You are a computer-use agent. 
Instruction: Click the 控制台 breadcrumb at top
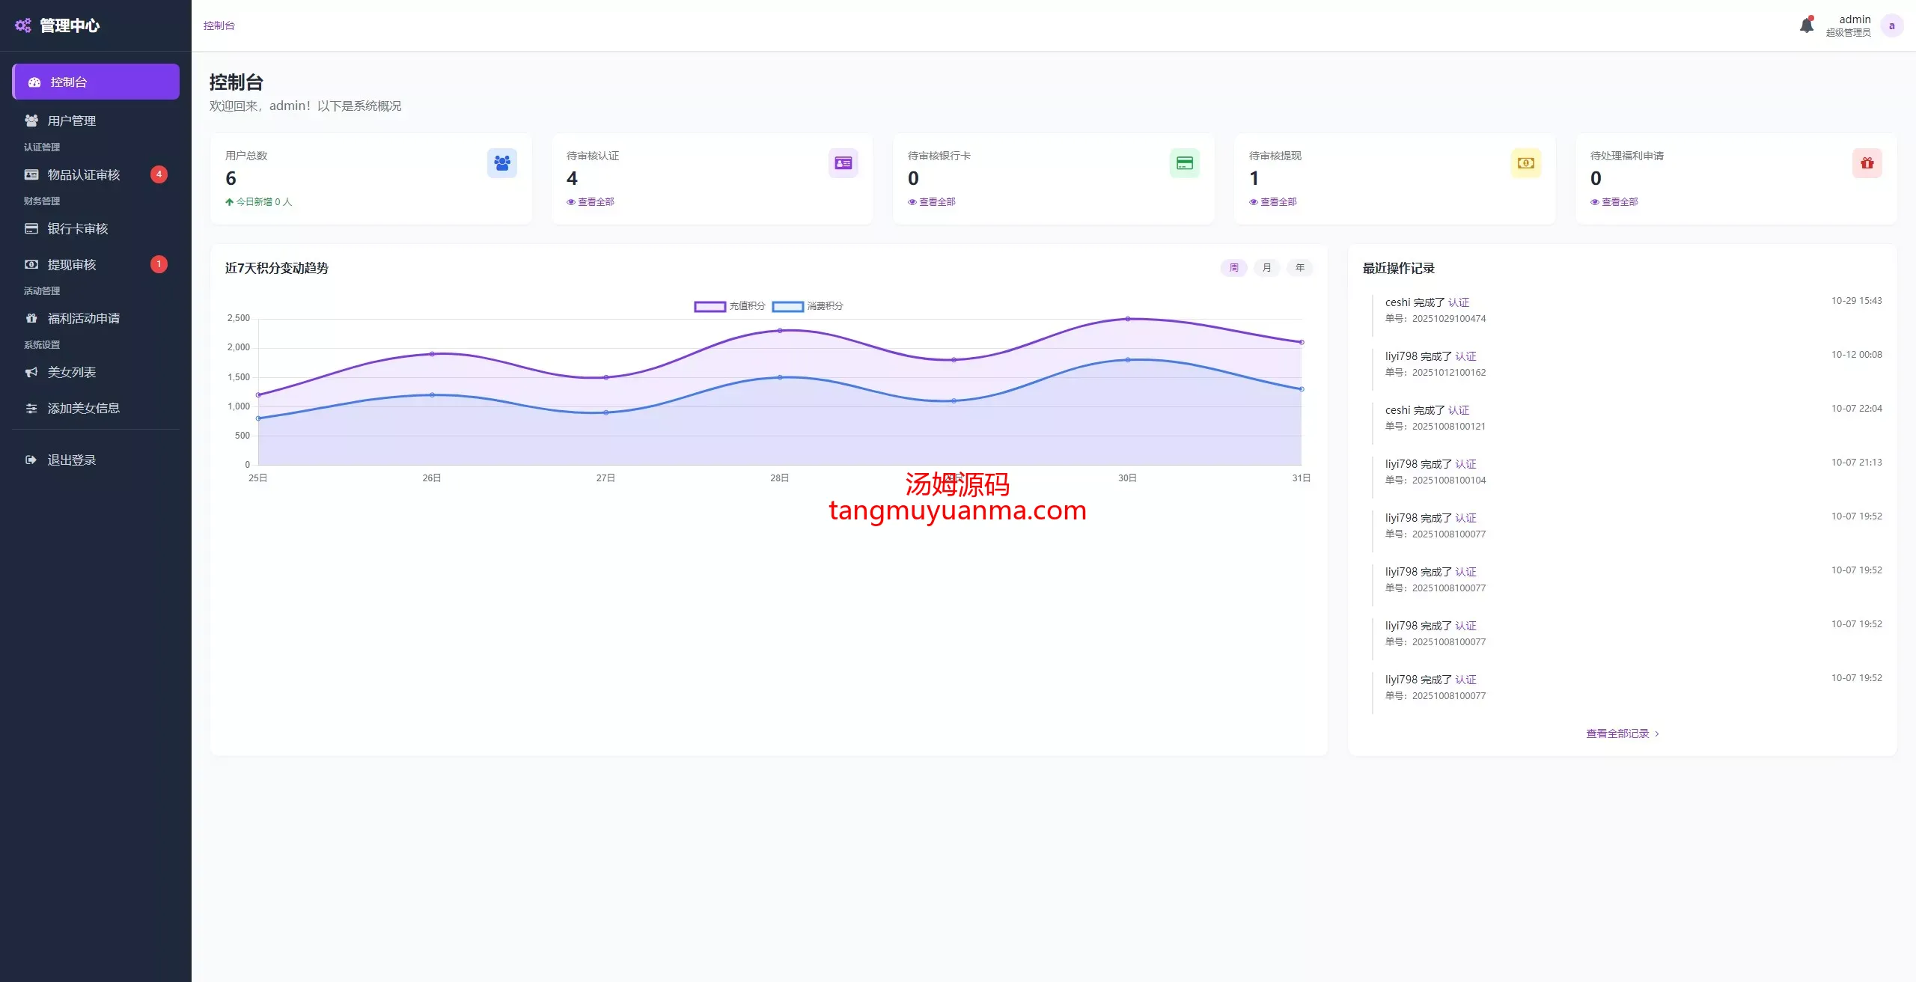point(219,25)
